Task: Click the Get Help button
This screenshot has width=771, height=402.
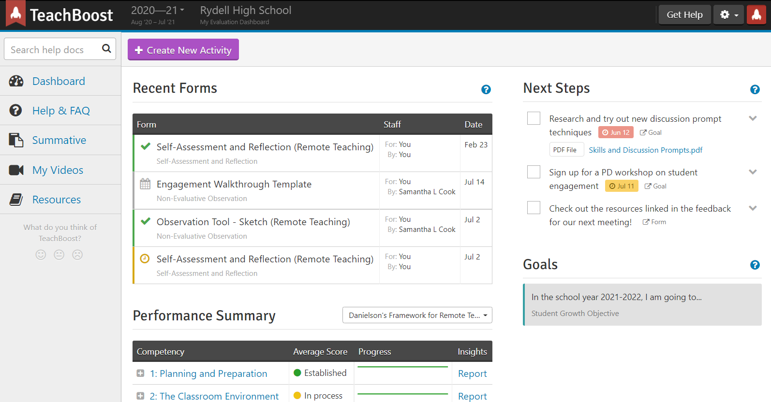Action: pos(684,14)
